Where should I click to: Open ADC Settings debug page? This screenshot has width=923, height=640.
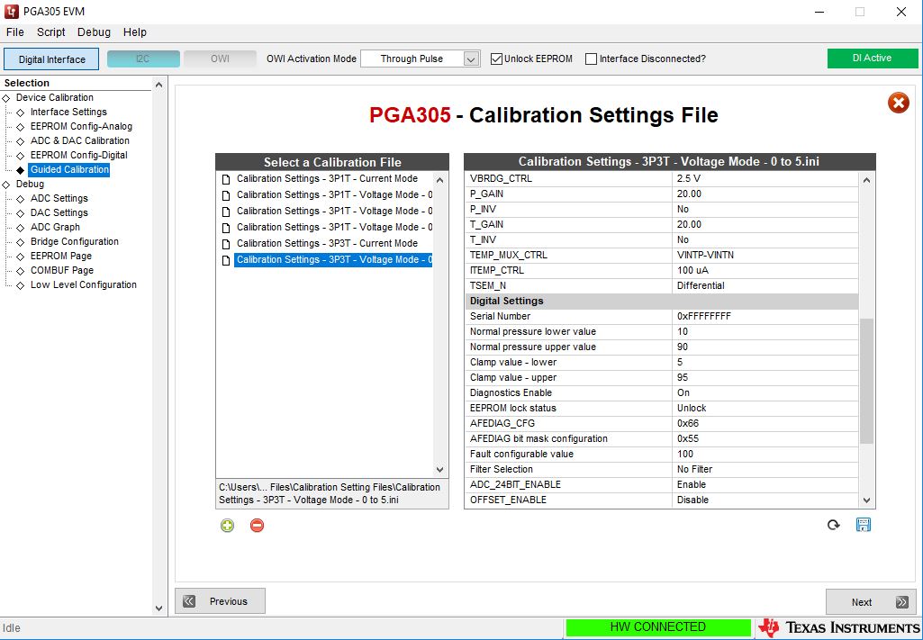[59, 198]
